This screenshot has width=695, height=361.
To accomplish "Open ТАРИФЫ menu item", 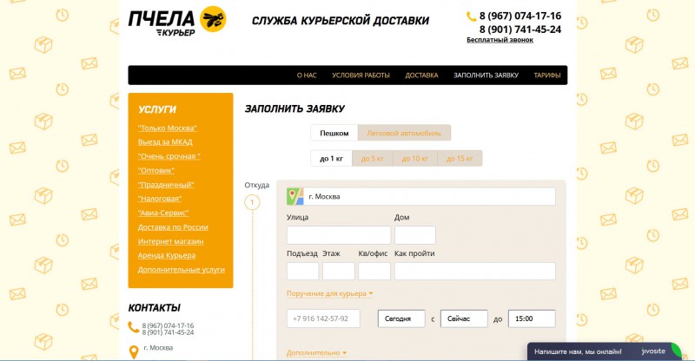I will (547, 75).
